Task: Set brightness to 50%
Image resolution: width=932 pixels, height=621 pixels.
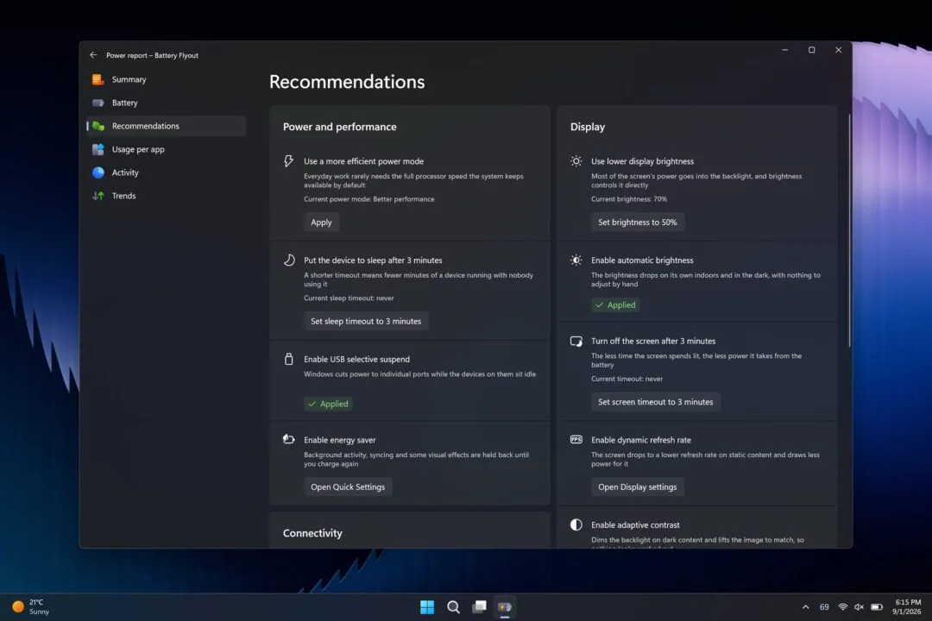Action: [637, 223]
